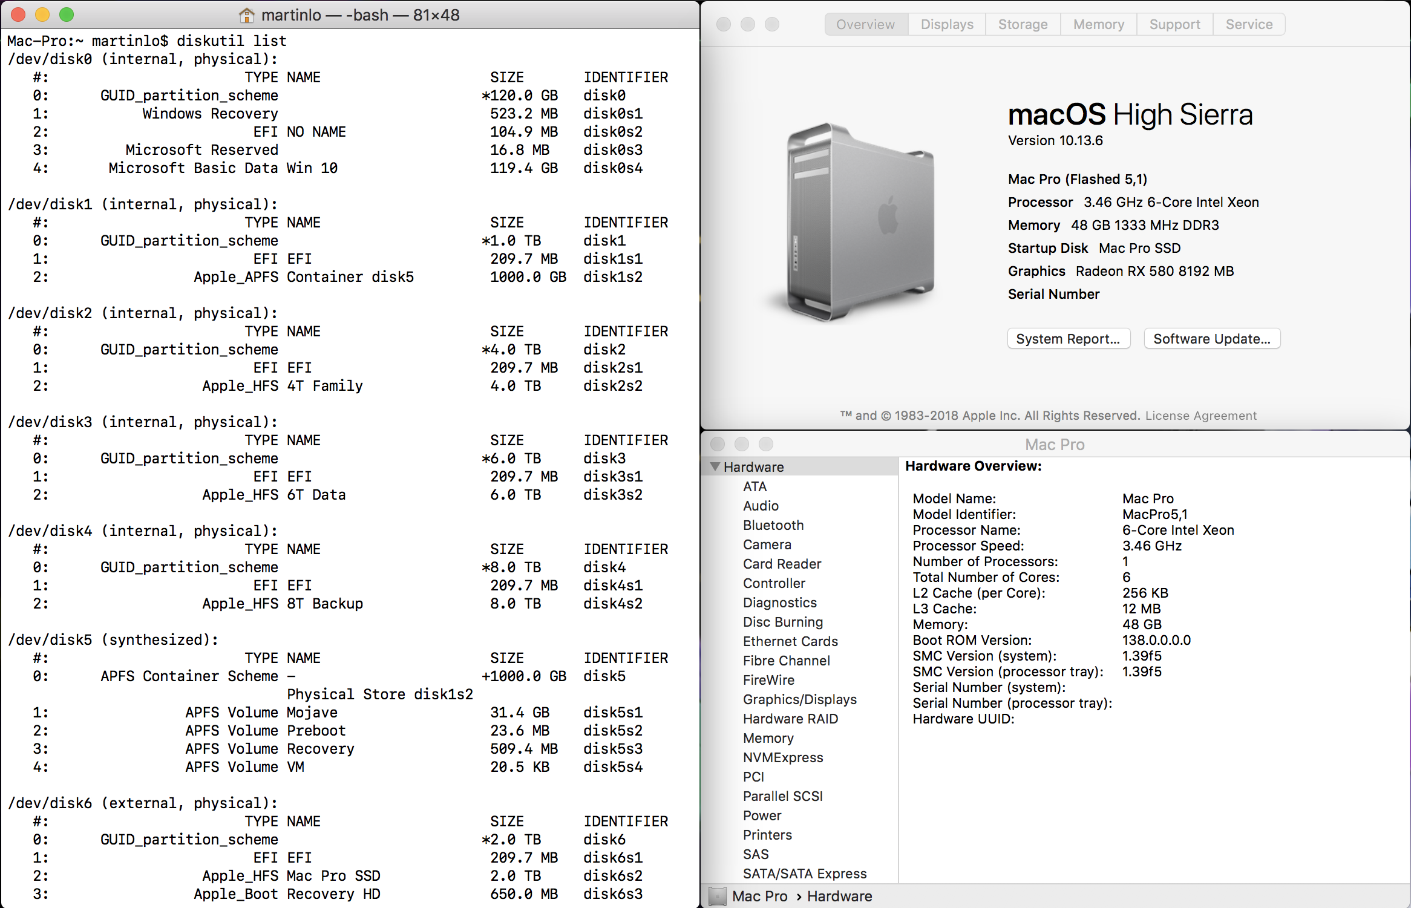The width and height of the screenshot is (1411, 908).
Task: Switch to the Displays tab
Action: click(x=946, y=24)
